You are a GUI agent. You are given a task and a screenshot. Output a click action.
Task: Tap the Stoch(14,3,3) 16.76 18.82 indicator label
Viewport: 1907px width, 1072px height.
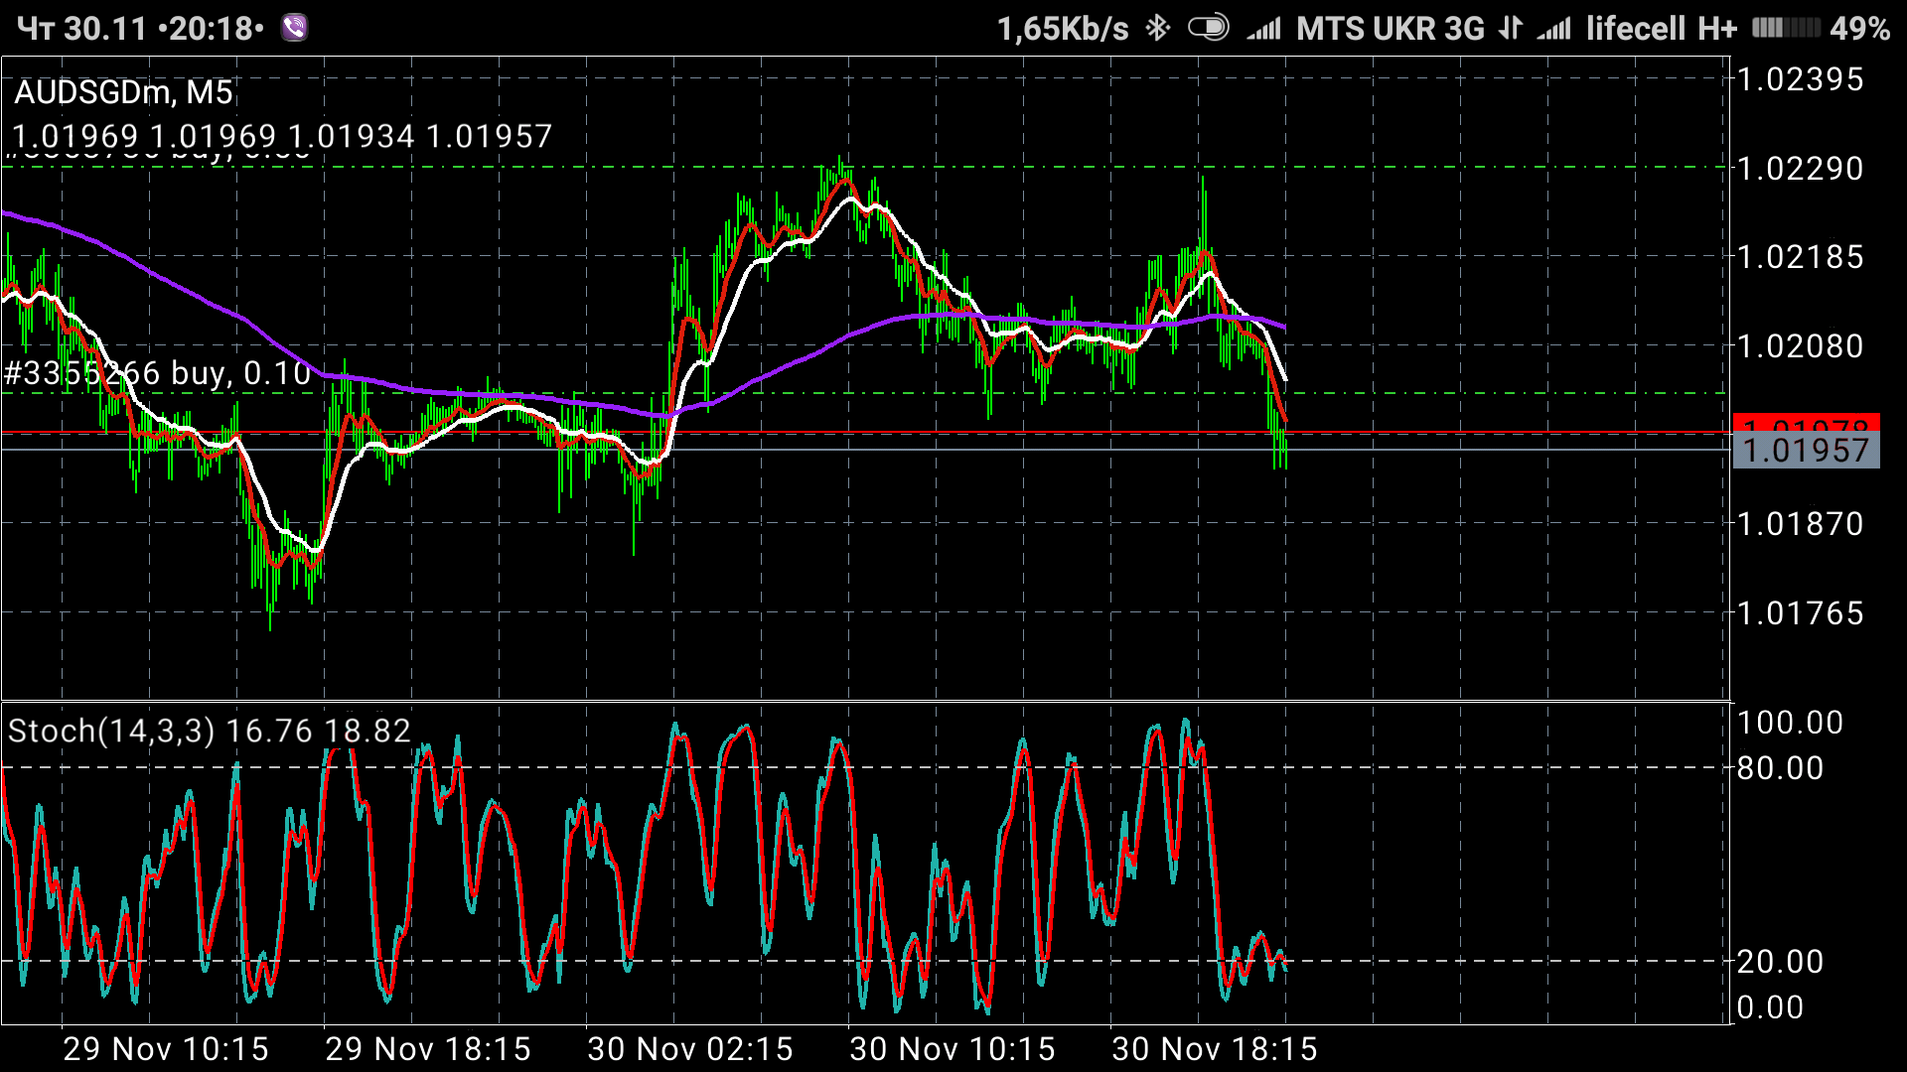tap(210, 732)
